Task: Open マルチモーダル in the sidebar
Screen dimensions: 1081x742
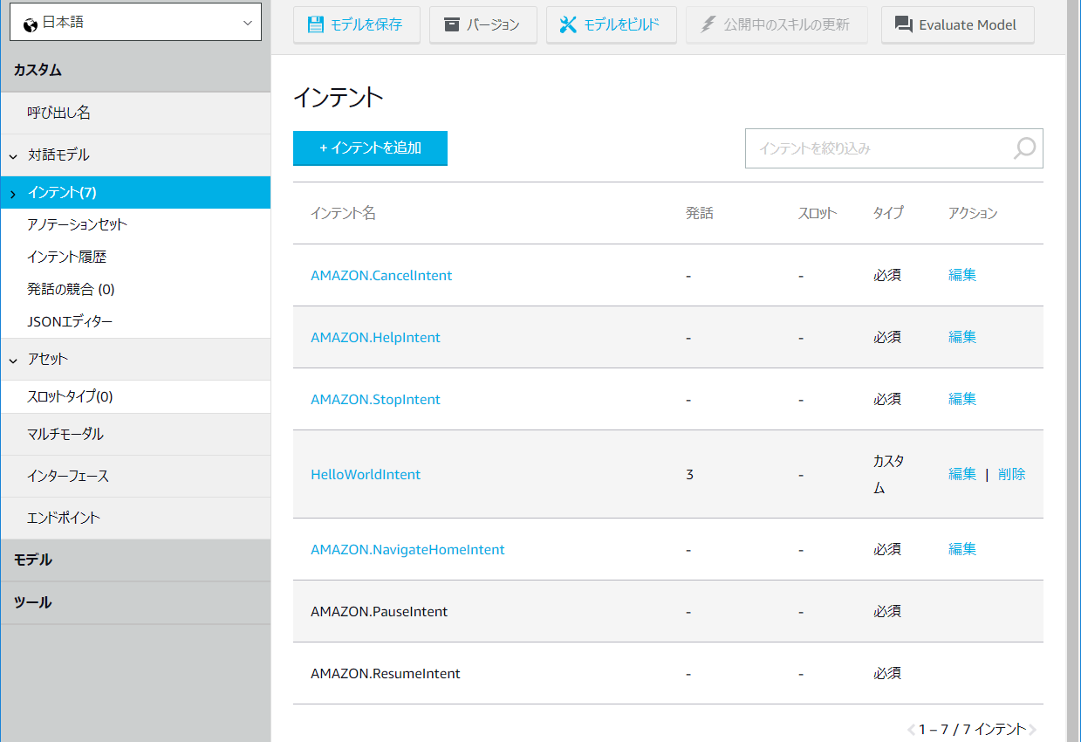Action: click(x=135, y=435)
